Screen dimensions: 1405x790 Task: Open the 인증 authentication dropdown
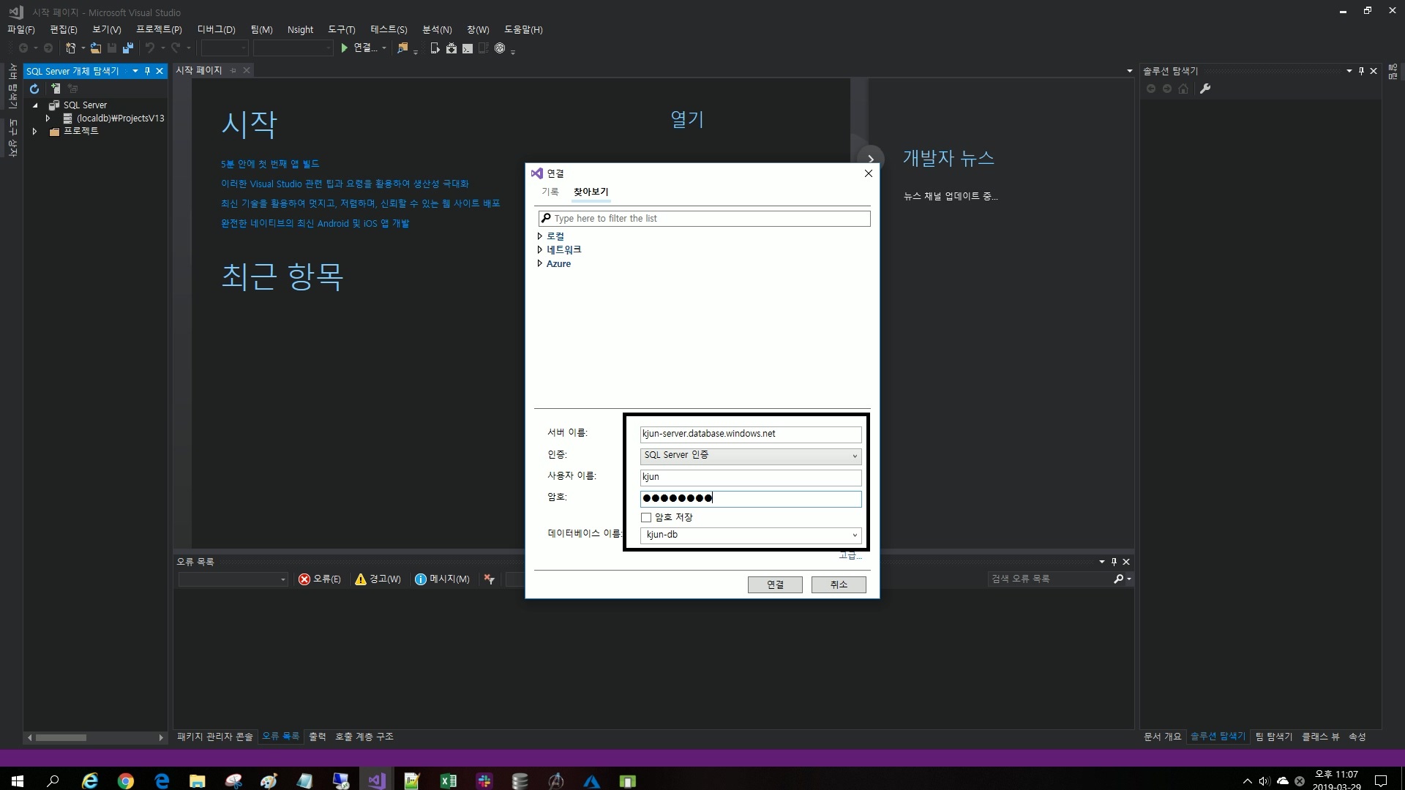[x=750, y=456]
